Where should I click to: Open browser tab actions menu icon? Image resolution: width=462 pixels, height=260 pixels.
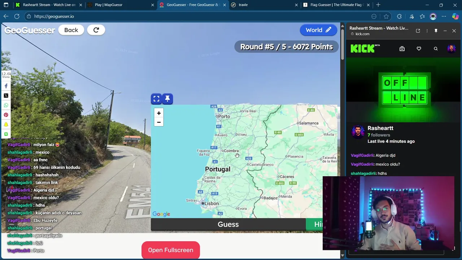coord(6,5)
